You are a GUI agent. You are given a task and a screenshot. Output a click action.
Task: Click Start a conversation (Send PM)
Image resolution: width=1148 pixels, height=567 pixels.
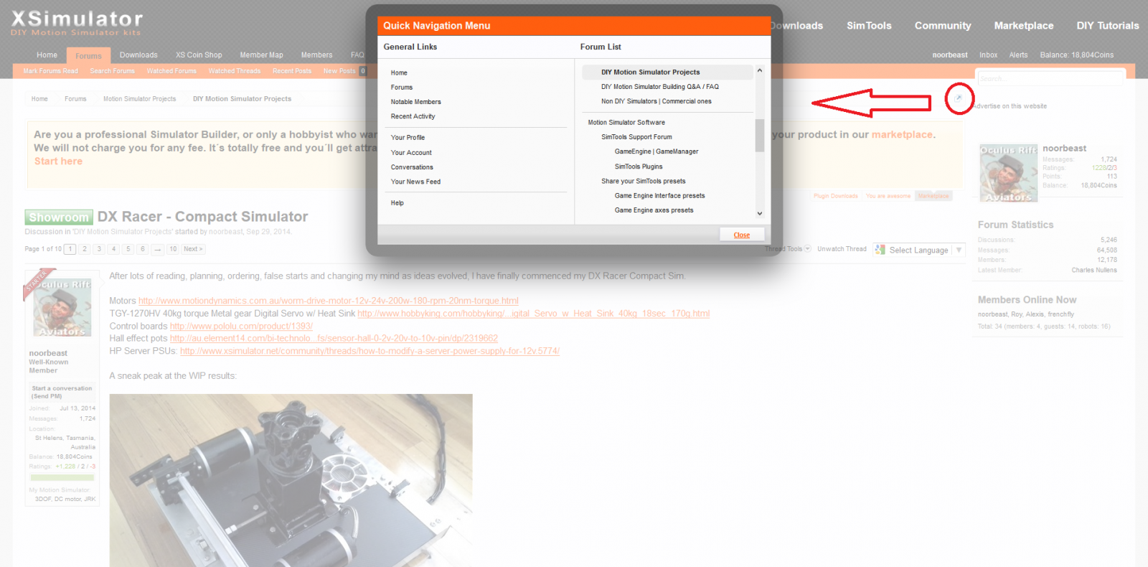62,392
